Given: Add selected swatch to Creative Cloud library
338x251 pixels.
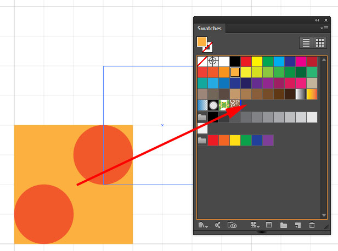Looking at the screenshot, I should tap(232, 225).
